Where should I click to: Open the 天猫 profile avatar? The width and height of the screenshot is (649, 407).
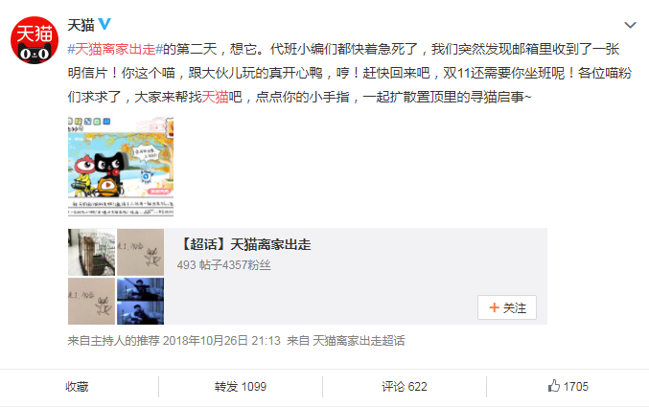click(x=35, y=40)
